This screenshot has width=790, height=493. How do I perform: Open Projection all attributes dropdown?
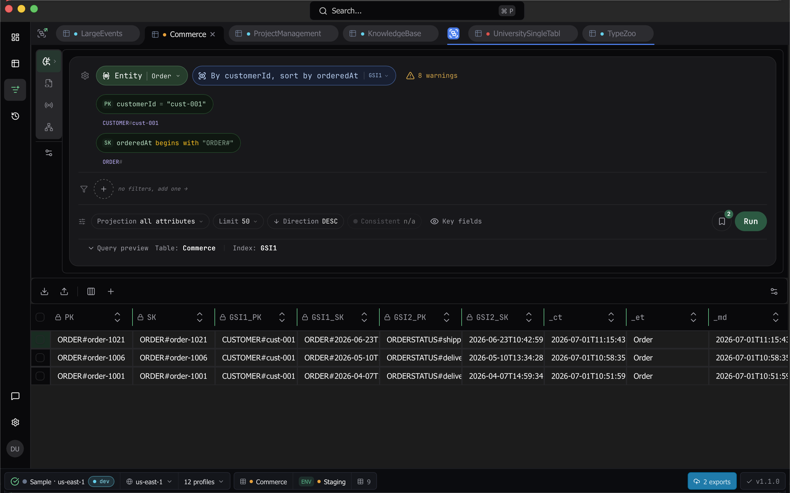tap(150, 221)
